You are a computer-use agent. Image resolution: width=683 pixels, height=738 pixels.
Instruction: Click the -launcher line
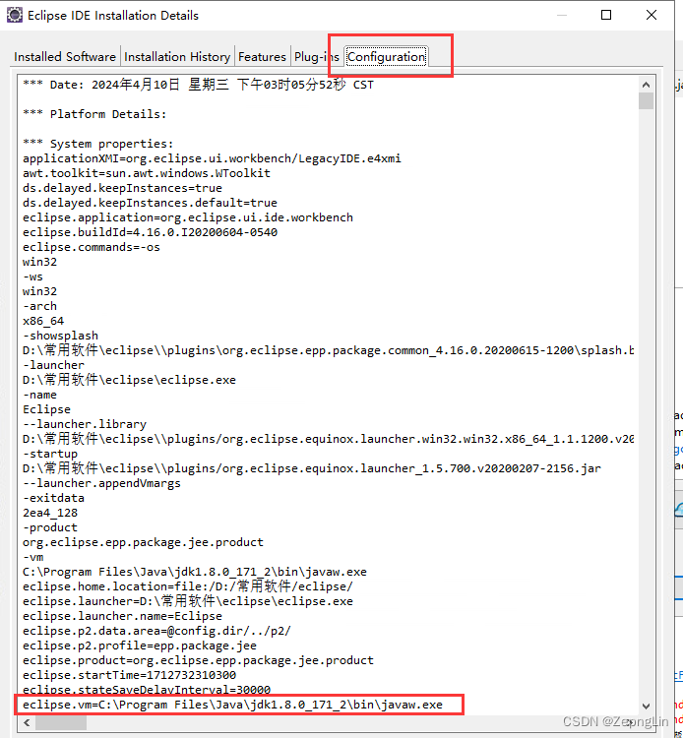pos(54,365)
